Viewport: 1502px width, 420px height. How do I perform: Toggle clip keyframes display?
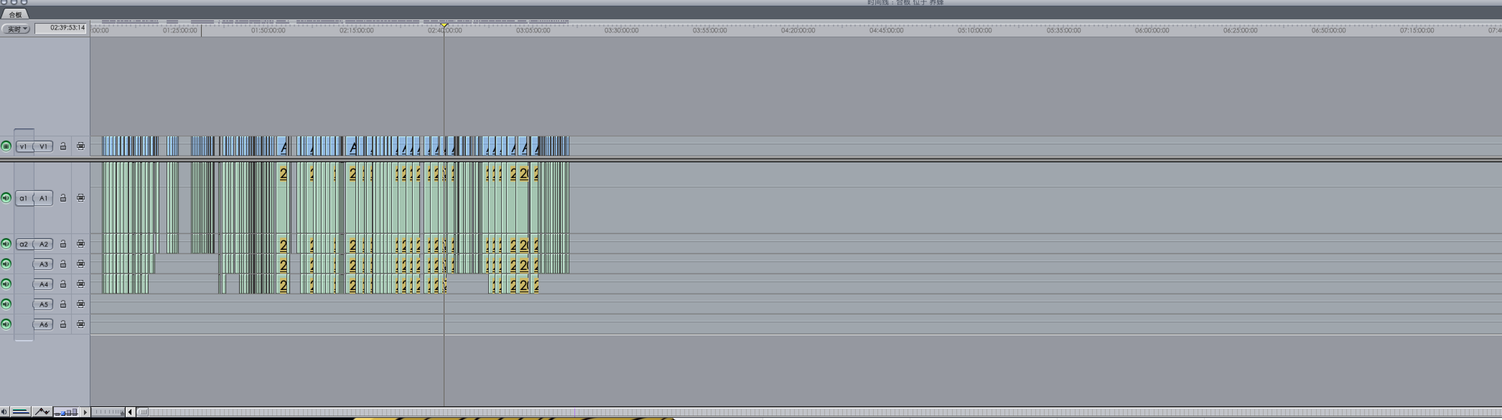tap(20, 412)
